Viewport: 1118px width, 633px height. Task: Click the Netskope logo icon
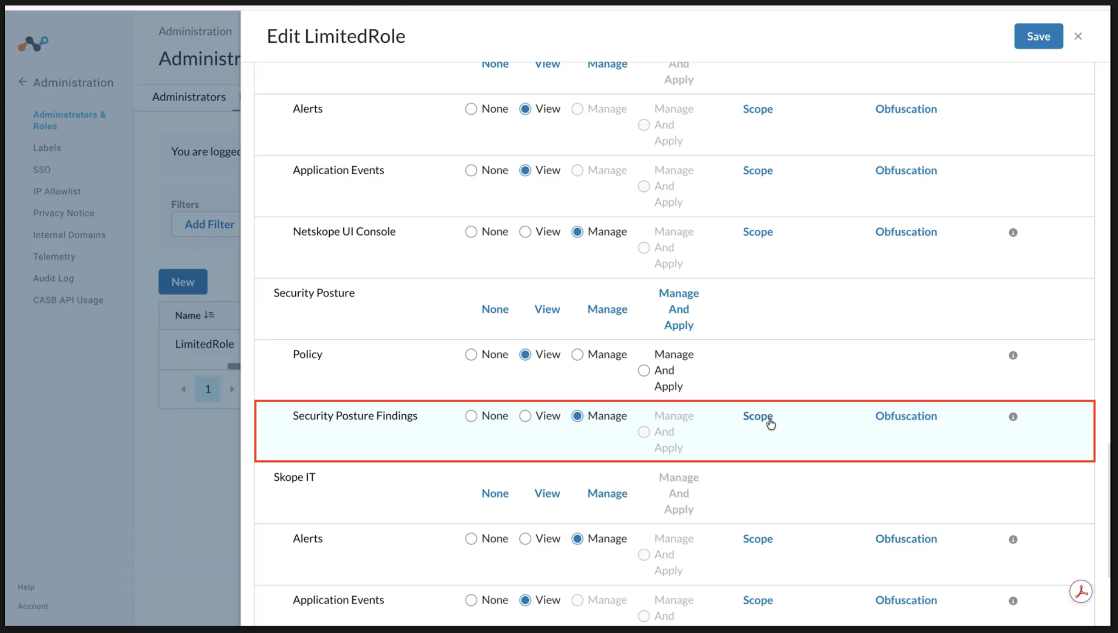coord(33,44)
